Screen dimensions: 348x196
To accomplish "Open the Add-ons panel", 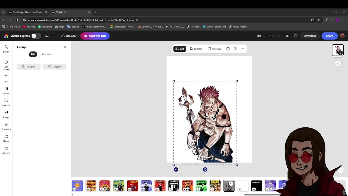I will [6, 150].
